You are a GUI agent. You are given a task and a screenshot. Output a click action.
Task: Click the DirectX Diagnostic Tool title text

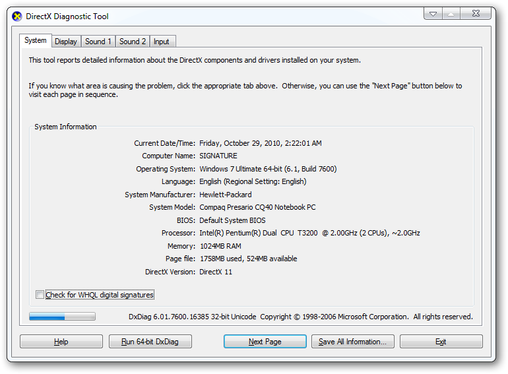(x=67, y=16)
